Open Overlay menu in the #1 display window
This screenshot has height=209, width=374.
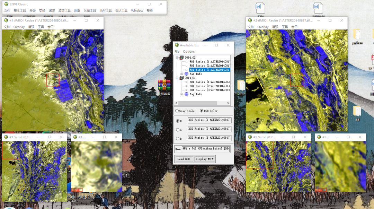19,27
